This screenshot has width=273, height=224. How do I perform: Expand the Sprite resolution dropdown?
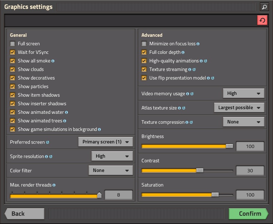(112, 156)
